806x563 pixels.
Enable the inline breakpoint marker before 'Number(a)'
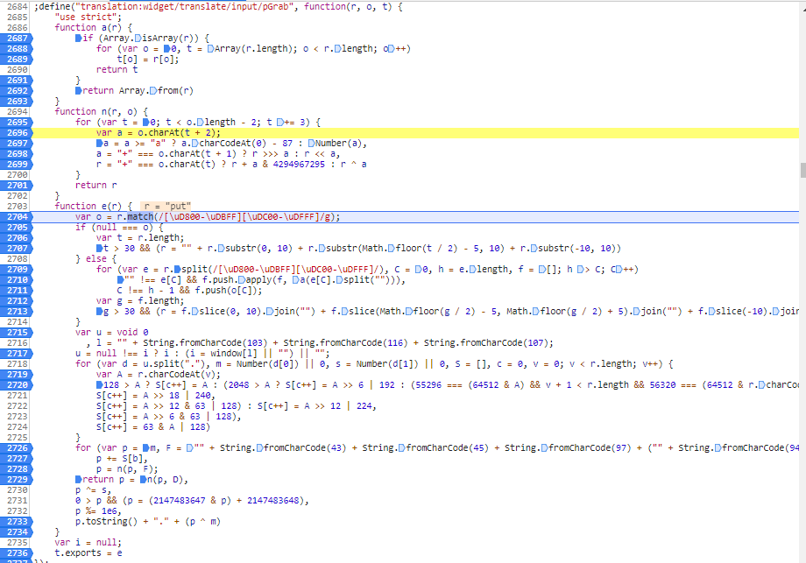point(312,144)
